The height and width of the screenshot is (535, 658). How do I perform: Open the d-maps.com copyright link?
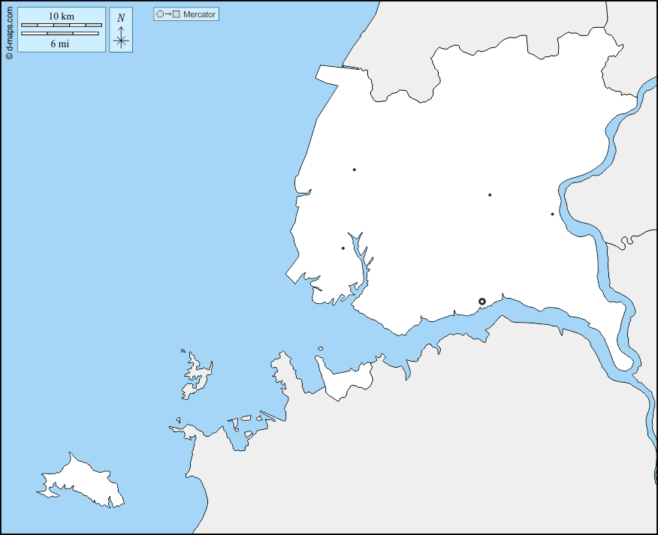(8, 30)
